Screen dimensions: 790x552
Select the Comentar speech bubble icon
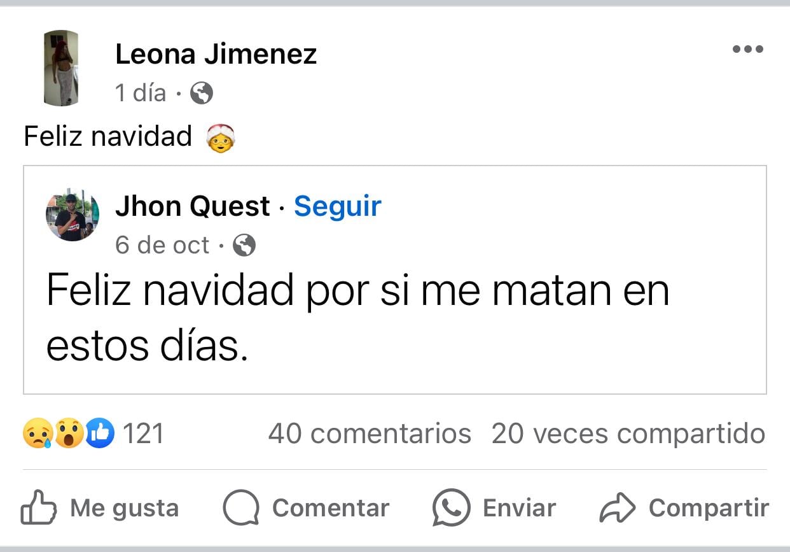(240, 507)
